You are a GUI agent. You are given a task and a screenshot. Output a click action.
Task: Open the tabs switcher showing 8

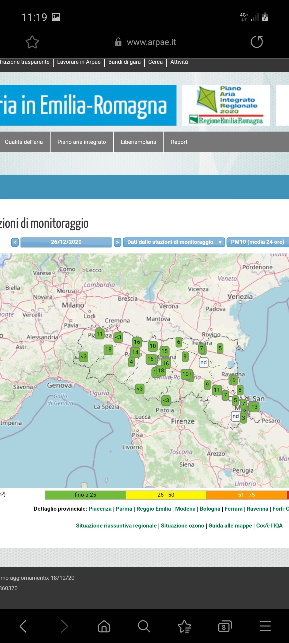pyautogui.click(x=225, y=626)
